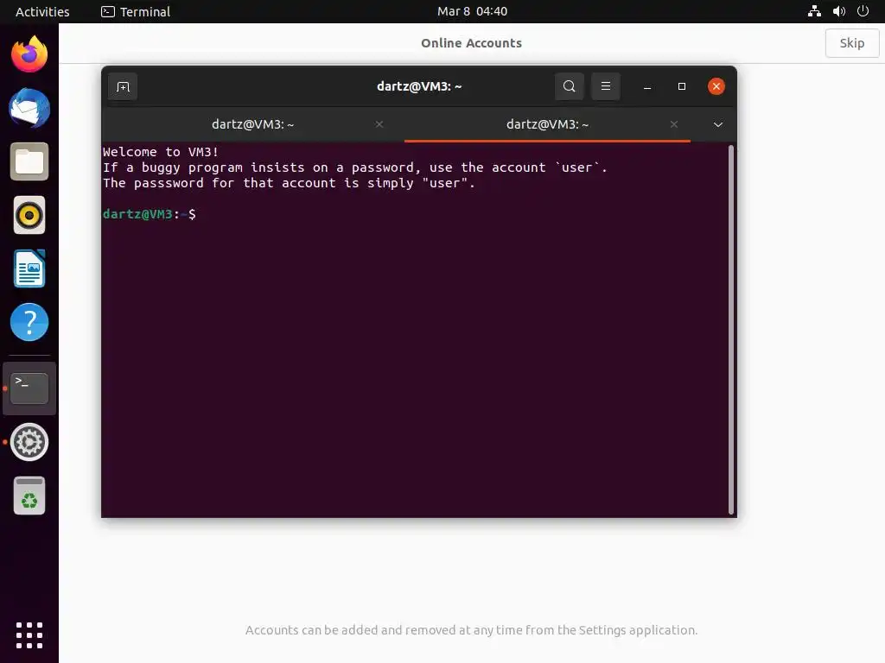The height and width of the screenshot is (663, 885).
Task: Open LibreOffice Writer from the dock
Action: (29, 268)
